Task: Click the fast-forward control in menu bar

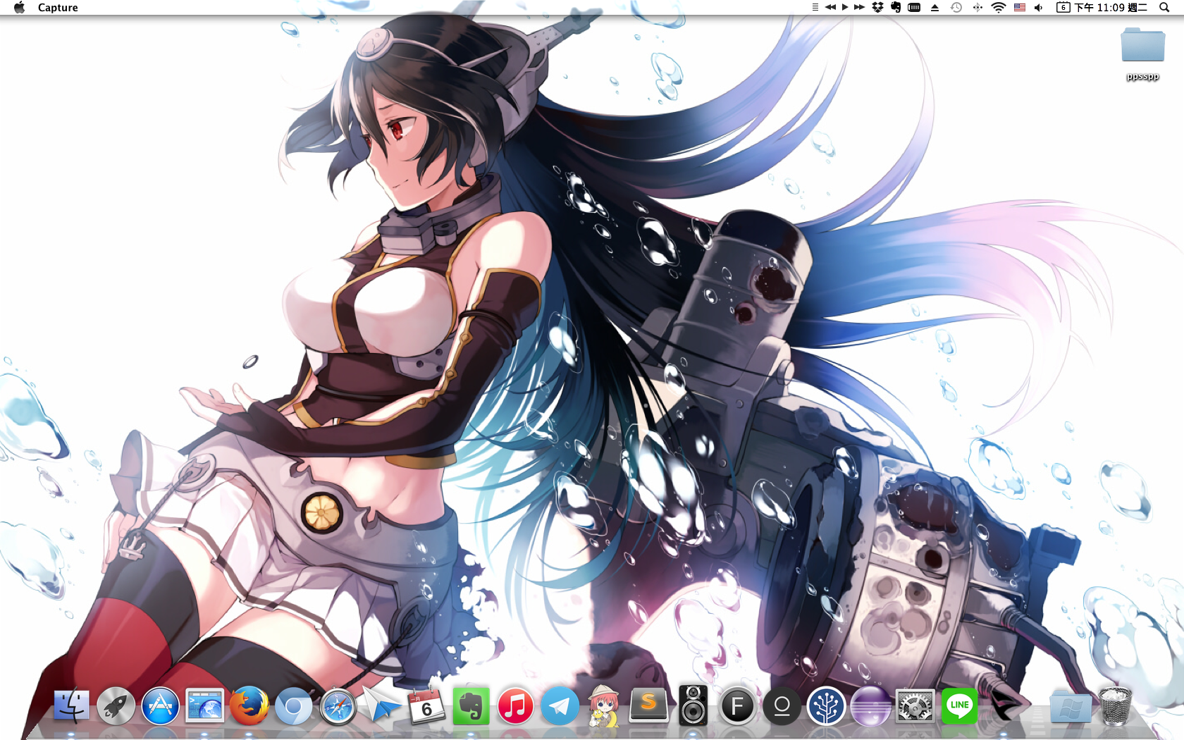Action: pyautogui.click(x=859, y=7)
